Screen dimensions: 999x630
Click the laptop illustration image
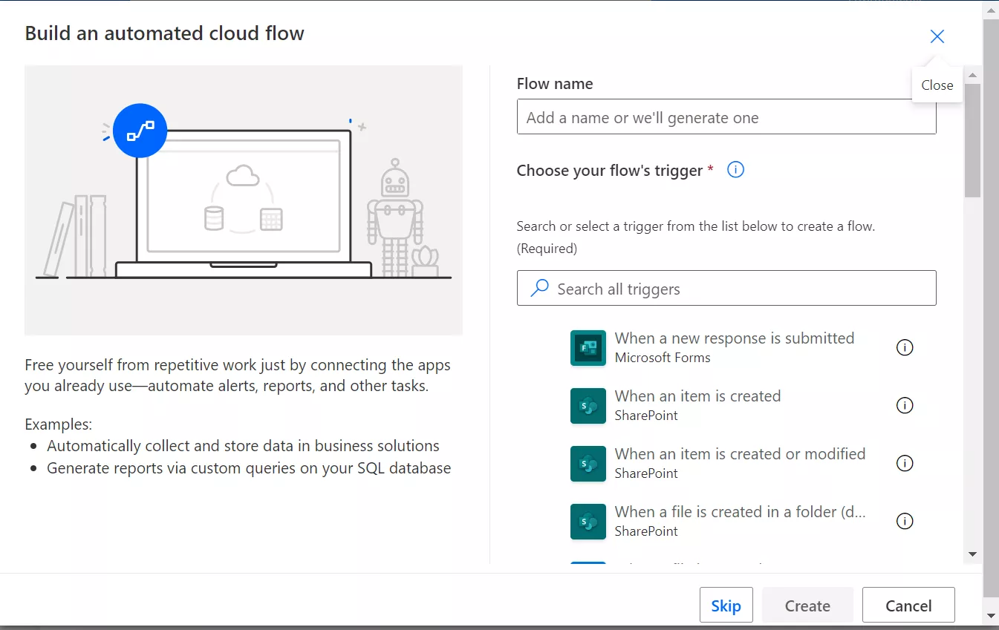click(244, 200)
